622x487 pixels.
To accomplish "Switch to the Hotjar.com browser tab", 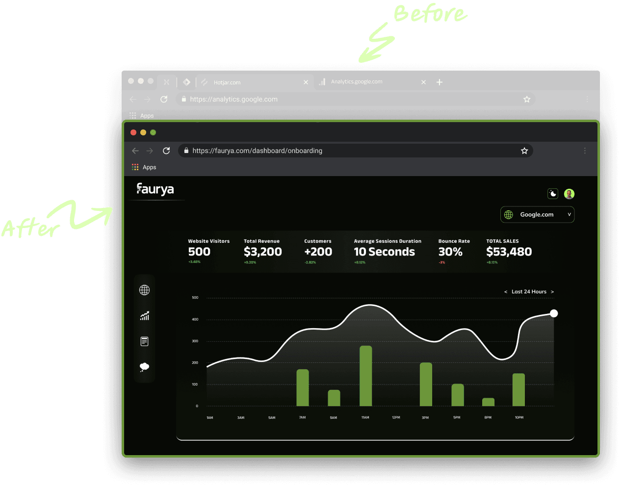I will (x=228, y=82).
